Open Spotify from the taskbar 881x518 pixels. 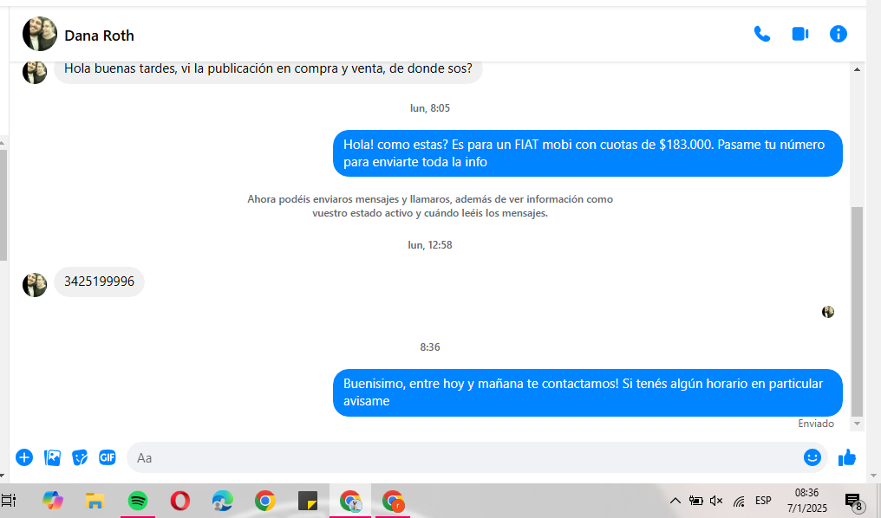click(x=137, y=501)
